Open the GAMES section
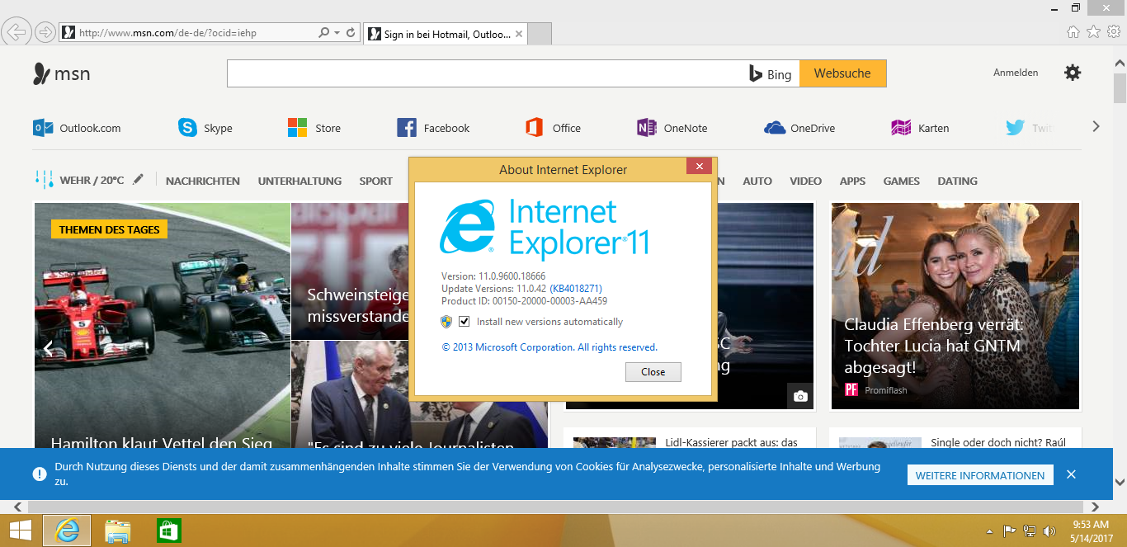Screen dimensions: 1127x547 [902, 181]
